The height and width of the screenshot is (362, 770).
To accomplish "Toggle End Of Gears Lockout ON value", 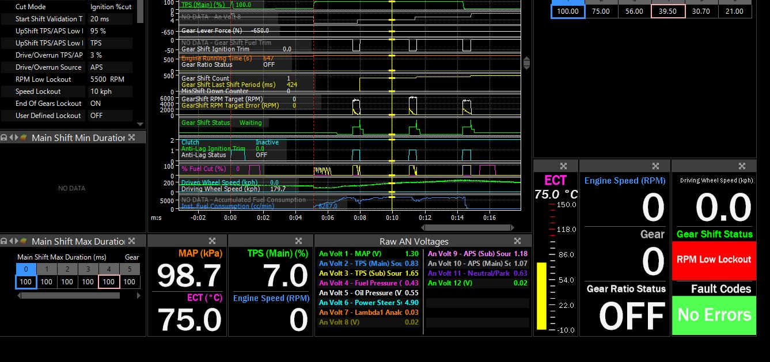I will [96, 104].
